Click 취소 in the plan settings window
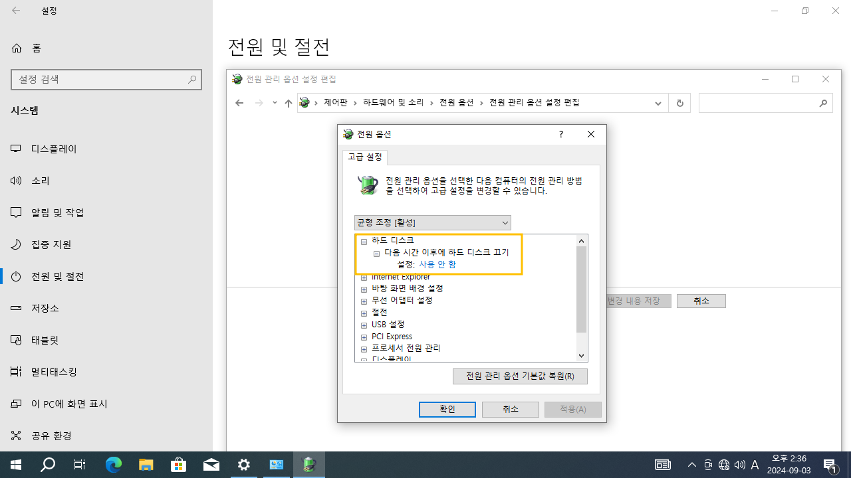 point(701,301)
